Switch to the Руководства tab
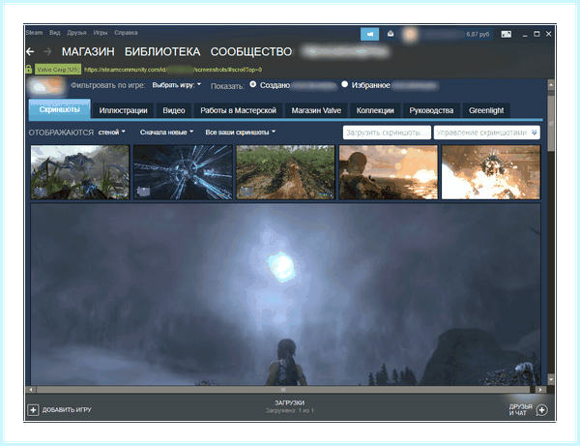Screen dimensions: 580x446 click(431, 110)
